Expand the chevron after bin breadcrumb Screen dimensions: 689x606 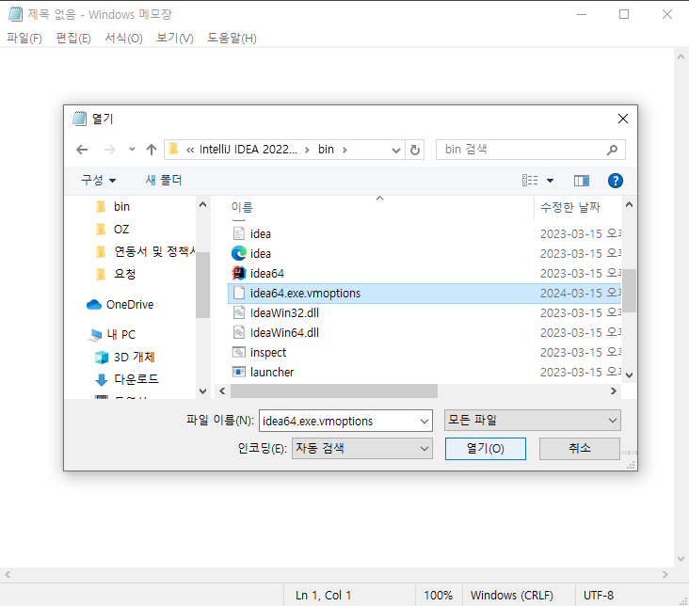click(x=344, y=150)
